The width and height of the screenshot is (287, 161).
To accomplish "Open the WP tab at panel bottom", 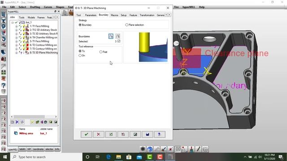I will click(29, 149).
